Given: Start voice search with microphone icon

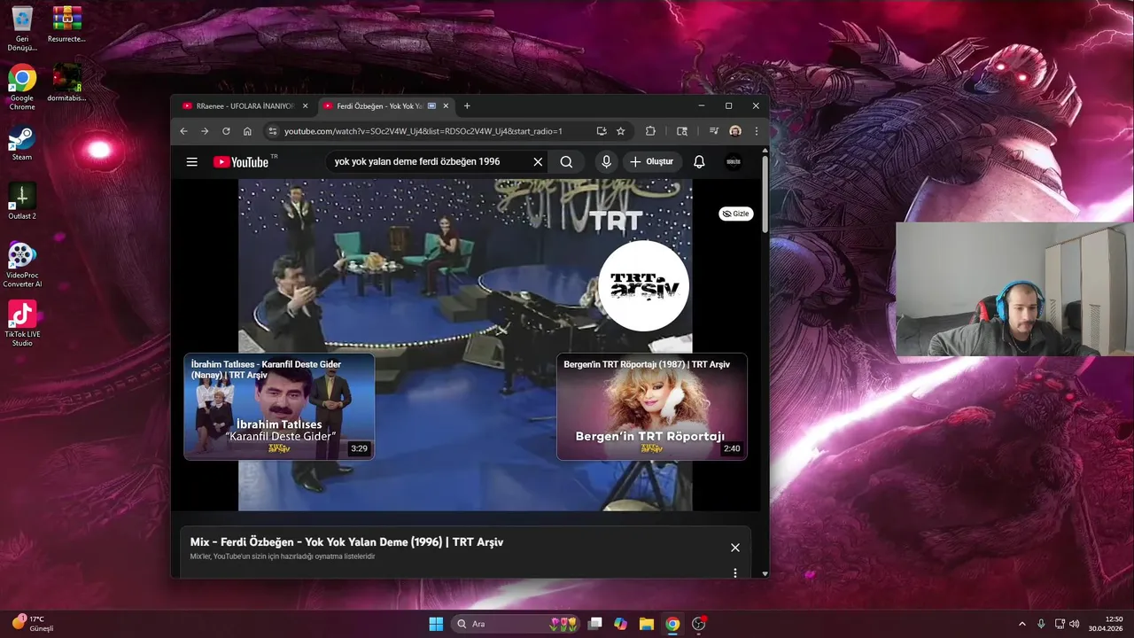Looking at the screenshot, I should point(606,162).
